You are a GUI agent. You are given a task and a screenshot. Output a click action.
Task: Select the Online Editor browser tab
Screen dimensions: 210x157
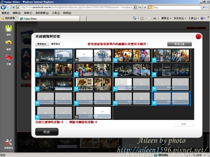pyautogui.click(x=50, y=18)
